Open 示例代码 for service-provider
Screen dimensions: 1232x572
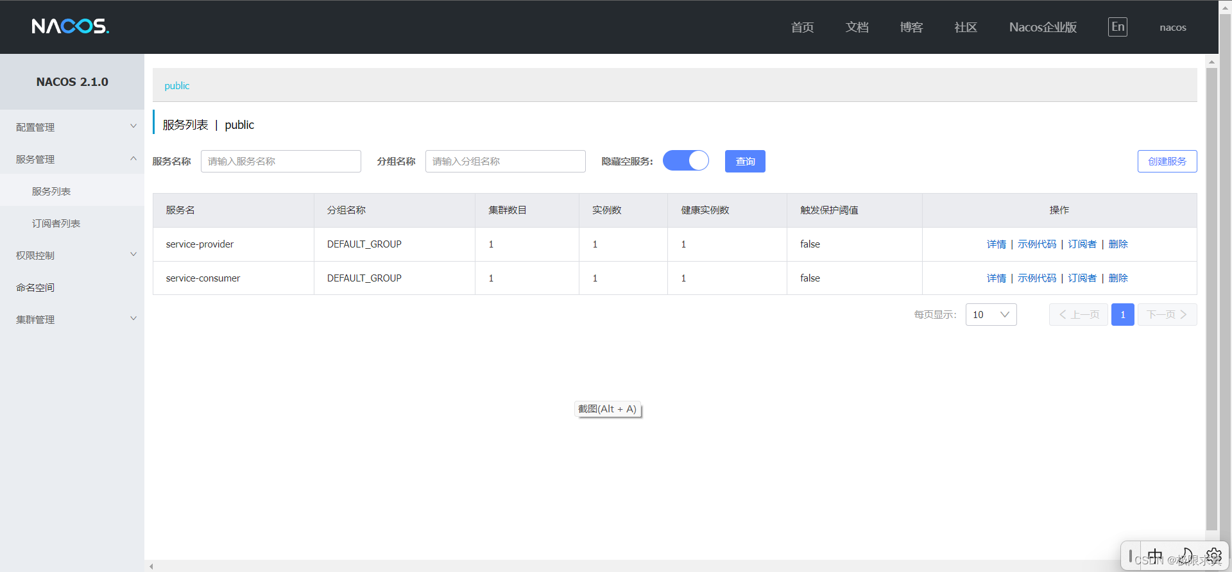point(1037,244)
